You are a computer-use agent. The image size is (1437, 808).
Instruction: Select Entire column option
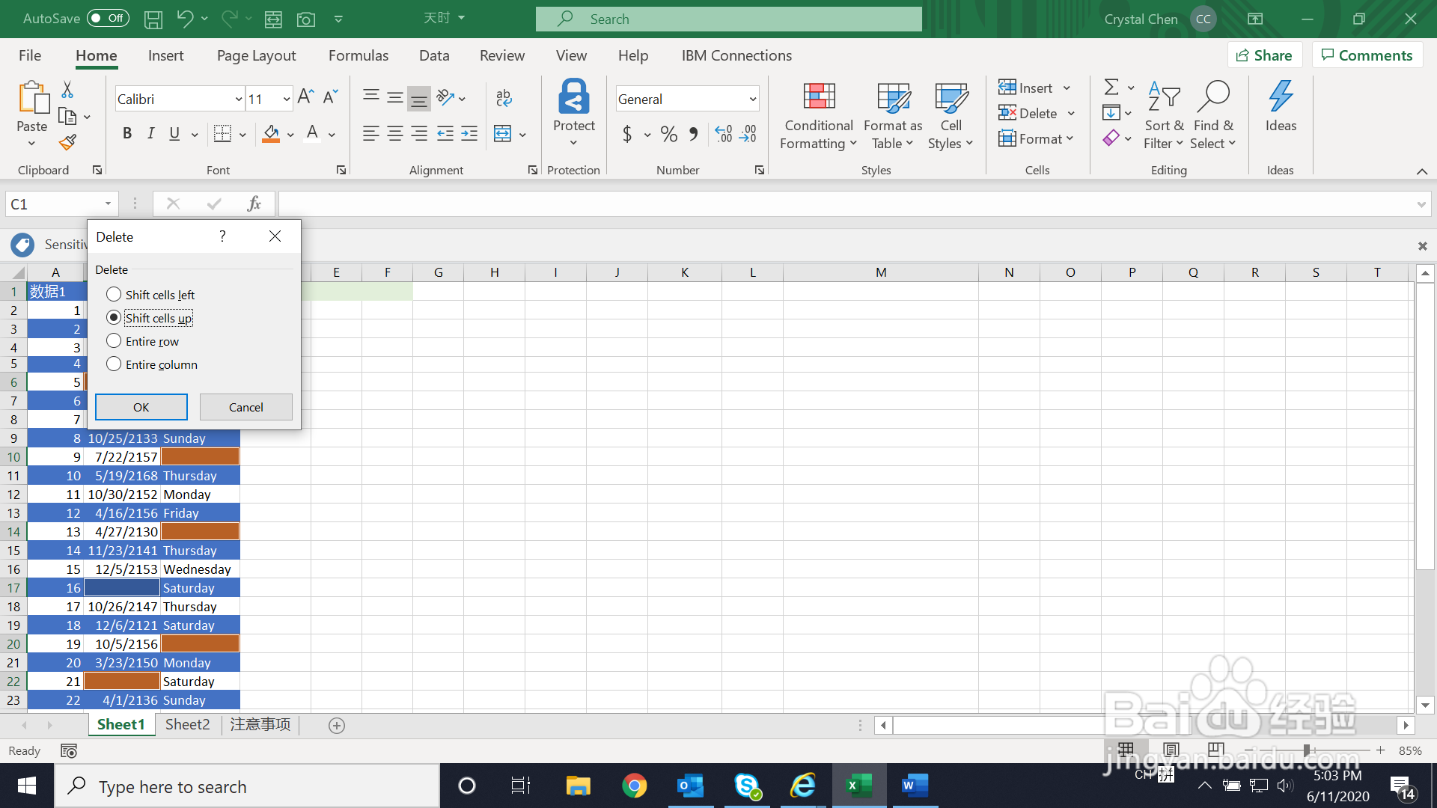click(152, 364)
